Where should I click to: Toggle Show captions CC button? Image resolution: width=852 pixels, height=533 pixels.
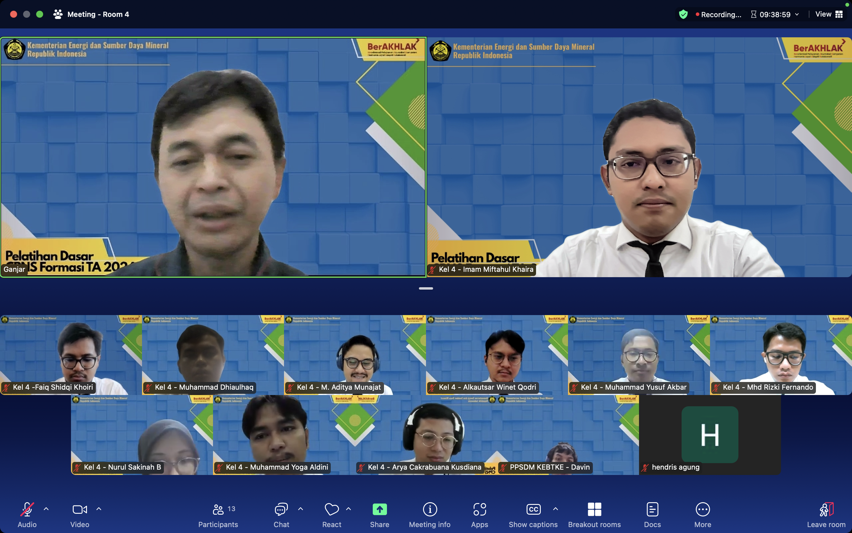coord(533,509)
